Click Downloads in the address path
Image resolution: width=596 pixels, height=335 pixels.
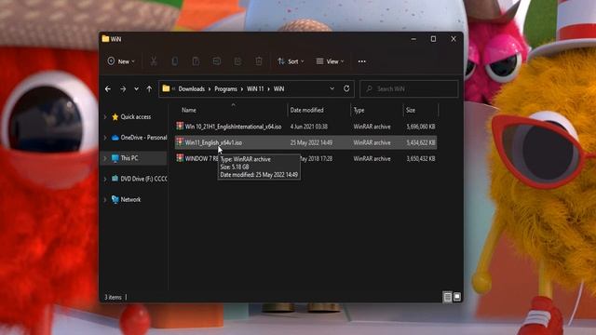pos(192,89)
